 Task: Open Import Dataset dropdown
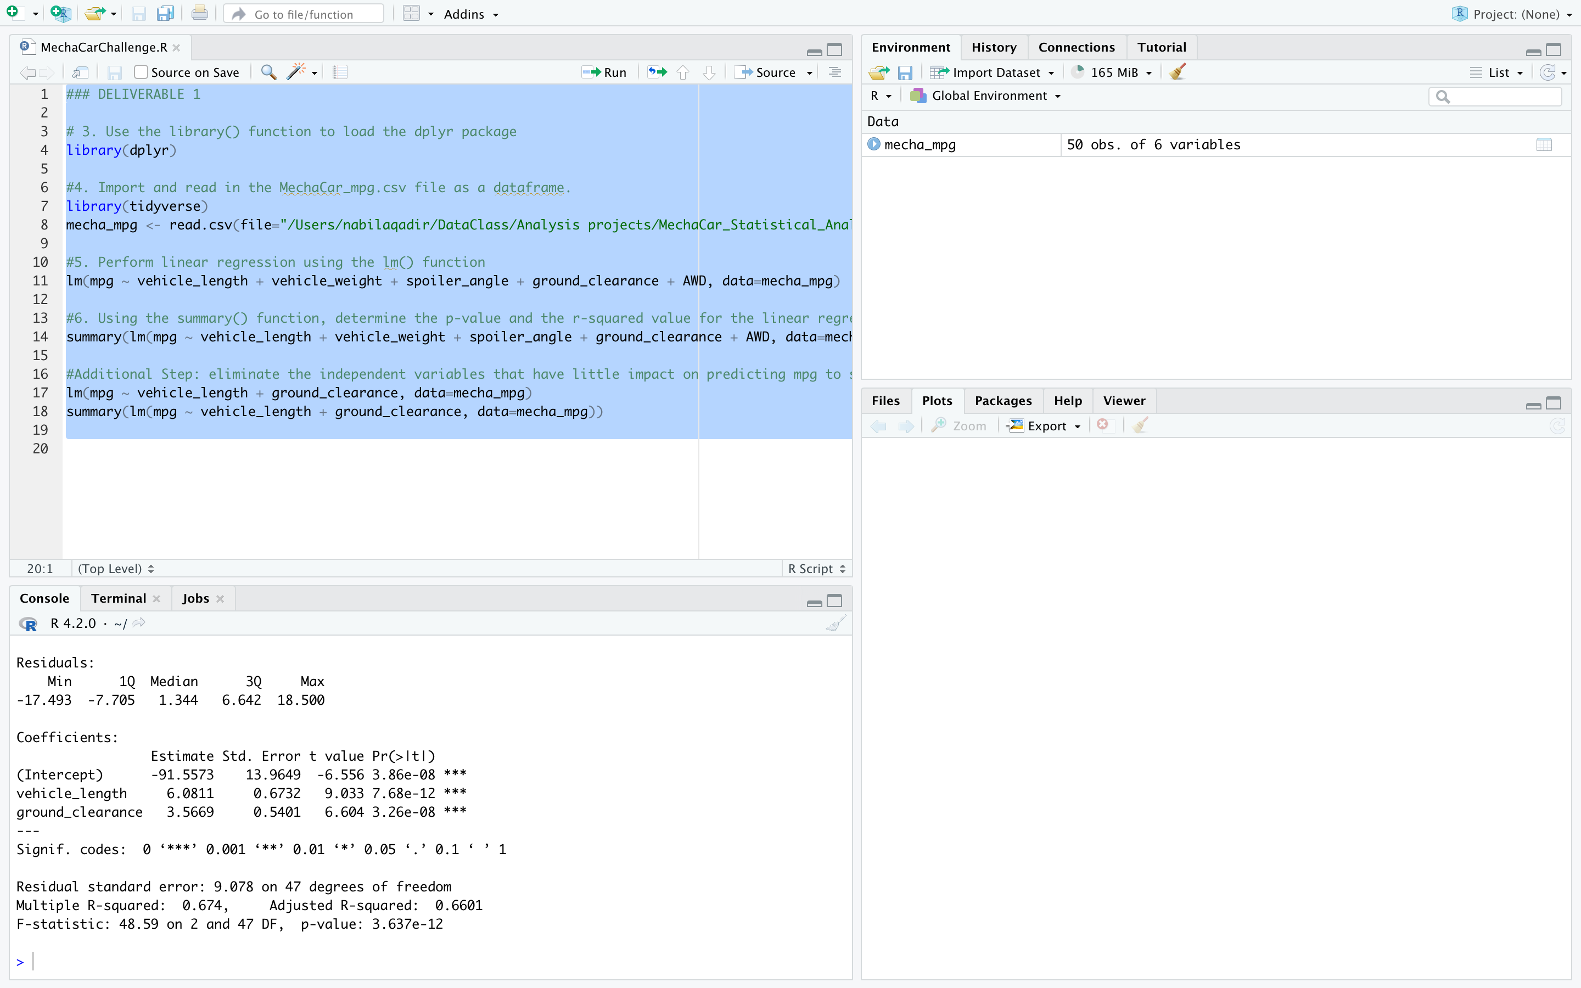click(x=992, y=72)
